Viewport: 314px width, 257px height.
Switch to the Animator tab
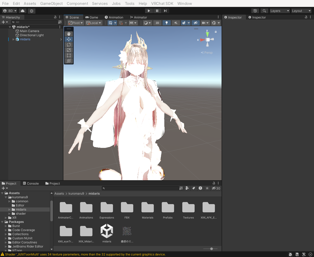click(138, 17)
